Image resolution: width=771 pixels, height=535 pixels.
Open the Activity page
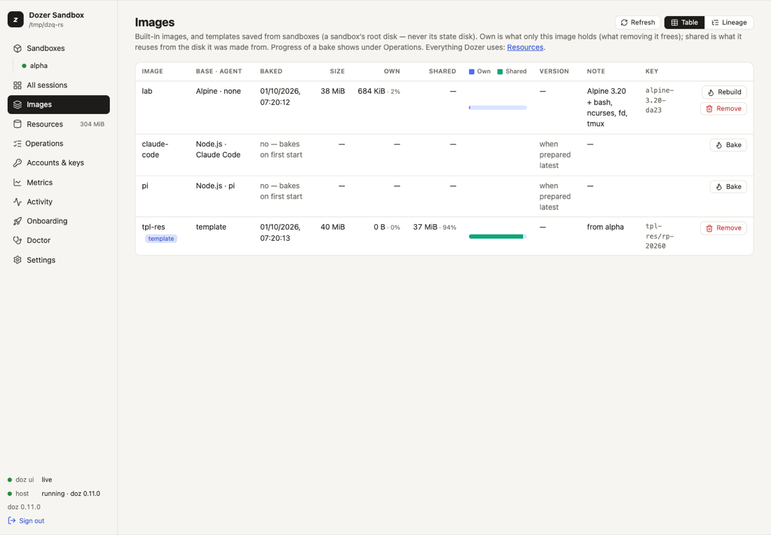tap(58, 202)
